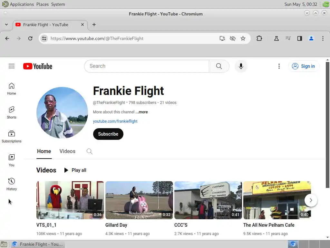Image resolution: width=330 pixels, height=248 pixels.
Task: Open Shorts in the sidebar
Action: (x=12, y=113)
